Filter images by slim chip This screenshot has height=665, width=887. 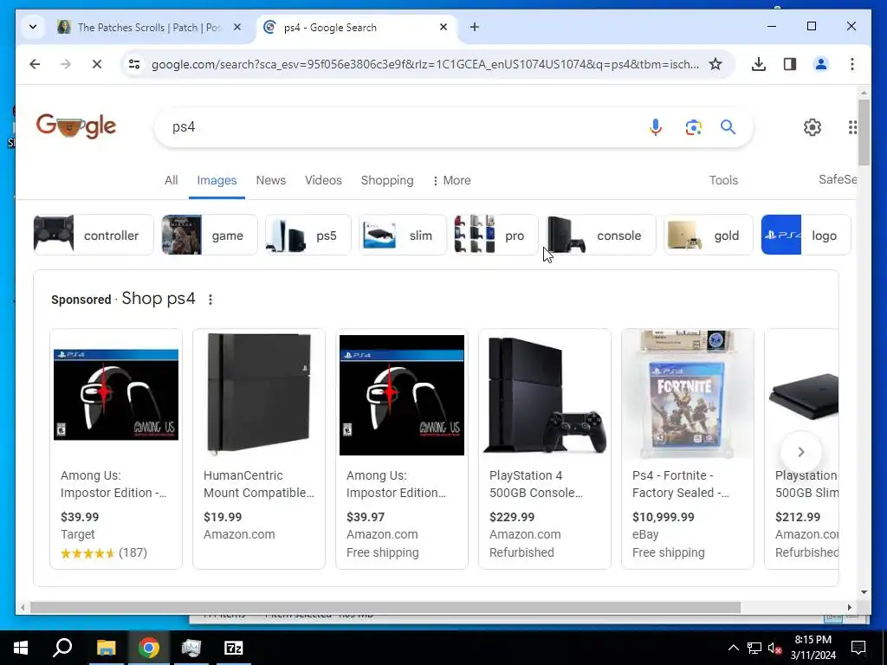point(402,235)
